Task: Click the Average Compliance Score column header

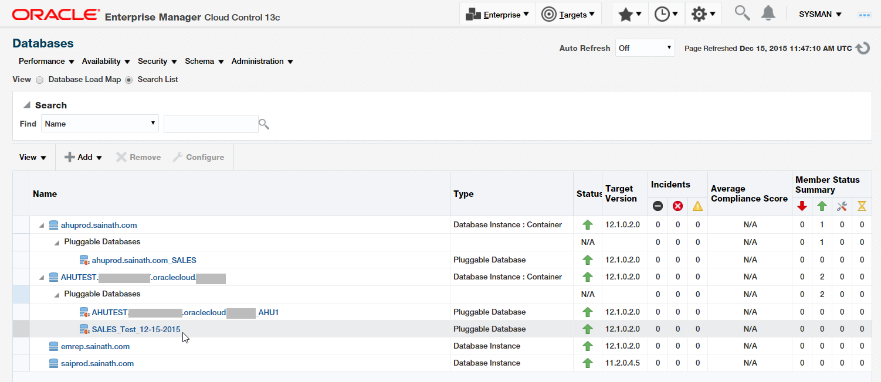Action: coord(749,194)
